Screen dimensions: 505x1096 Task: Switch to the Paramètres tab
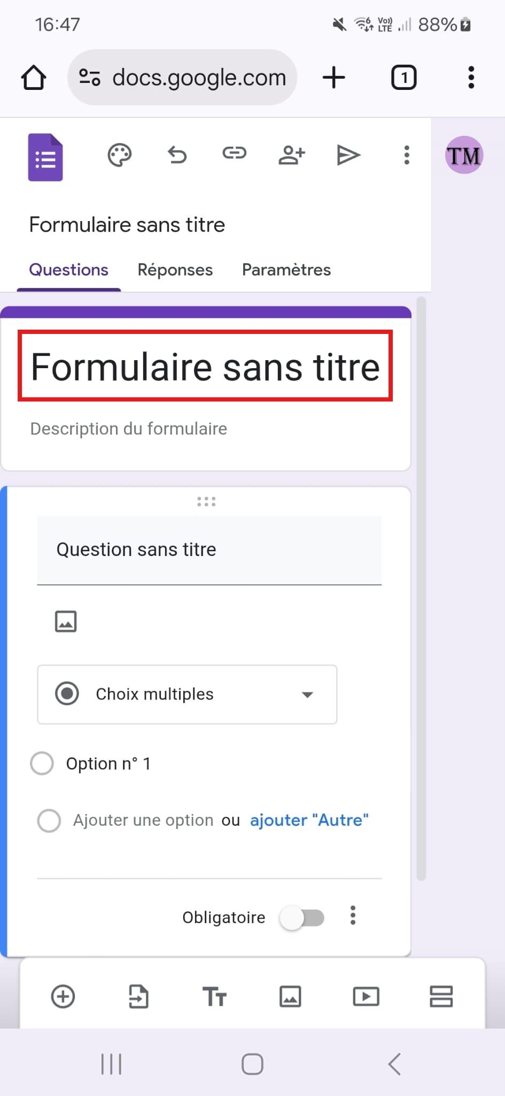286,270
